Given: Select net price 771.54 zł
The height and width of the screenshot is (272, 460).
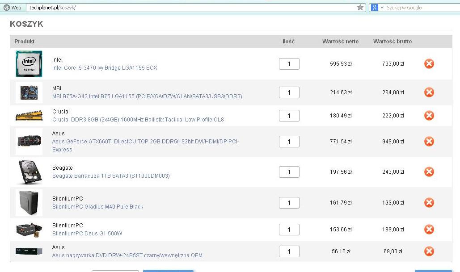Looking at the screenshot, I should 341,142.
